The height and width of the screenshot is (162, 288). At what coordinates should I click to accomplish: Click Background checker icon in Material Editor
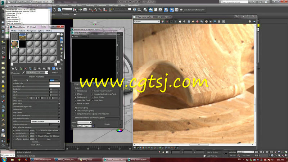[x=62, y=42]
